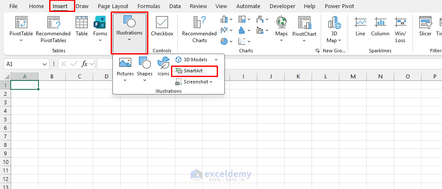Expand the waterfall chart dropdown arrow
This screenshot has height=189, width=442.
click(267, 20)
